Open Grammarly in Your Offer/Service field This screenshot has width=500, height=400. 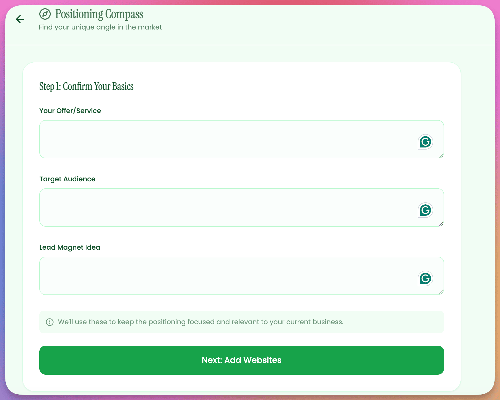[425, 142]
